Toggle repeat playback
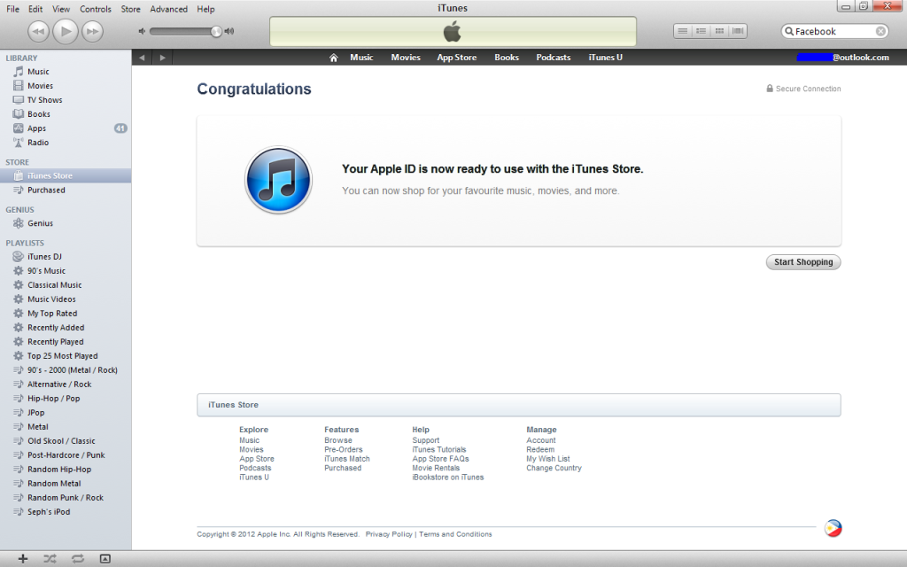The height and width of the screenshot is (567, 907). [x=78, y=558]
